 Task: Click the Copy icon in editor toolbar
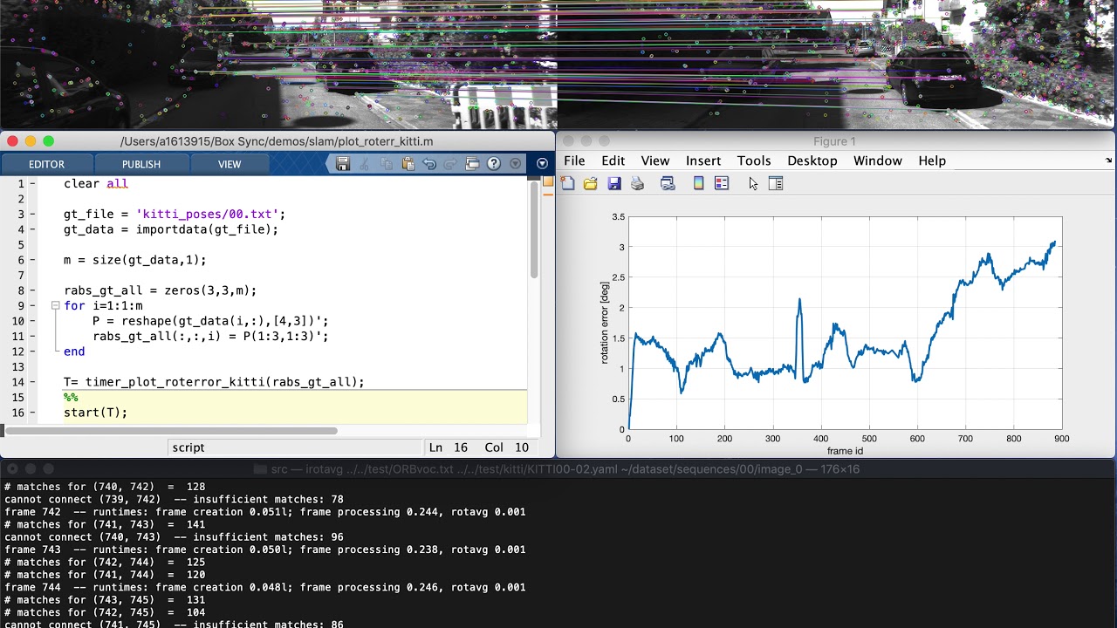[386, 164]
